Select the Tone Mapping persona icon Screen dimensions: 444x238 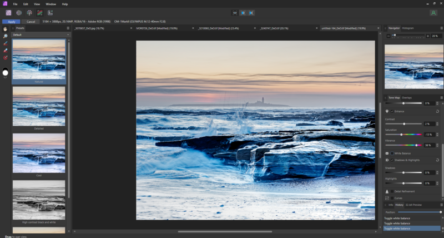[x=39, y=13]
